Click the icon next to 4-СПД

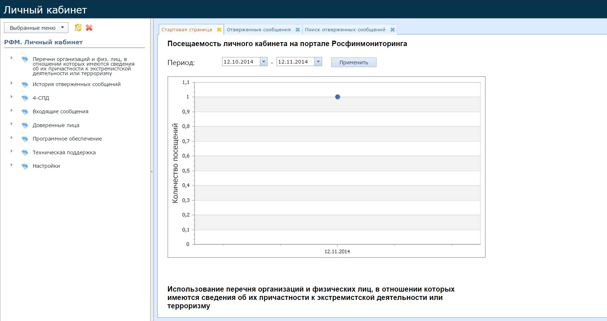coord(25,98)
